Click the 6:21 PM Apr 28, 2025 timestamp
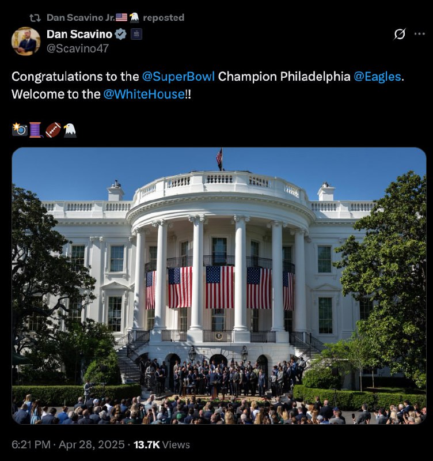 point(68,444)
